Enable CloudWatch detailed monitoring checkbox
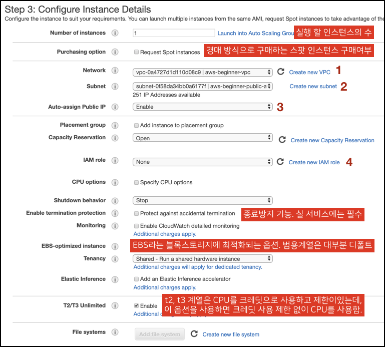This screenshot has height=347, width=385. (x=136, y=226)
